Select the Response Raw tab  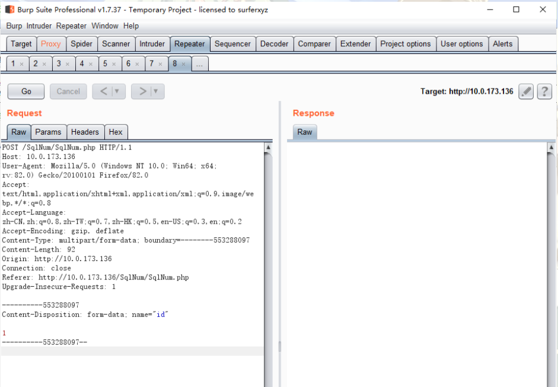[305, 132]
